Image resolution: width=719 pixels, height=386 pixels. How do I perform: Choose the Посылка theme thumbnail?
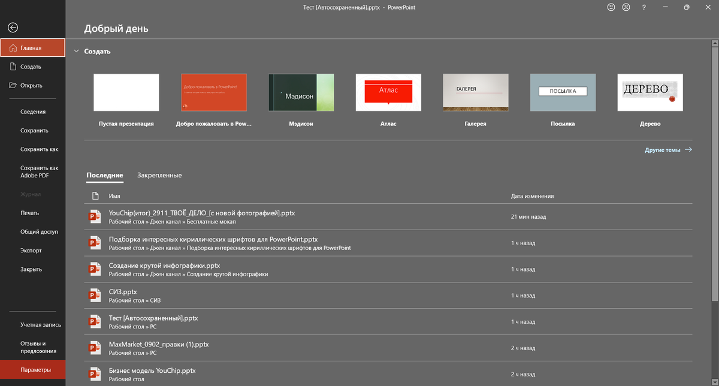[x=563, y=92]
